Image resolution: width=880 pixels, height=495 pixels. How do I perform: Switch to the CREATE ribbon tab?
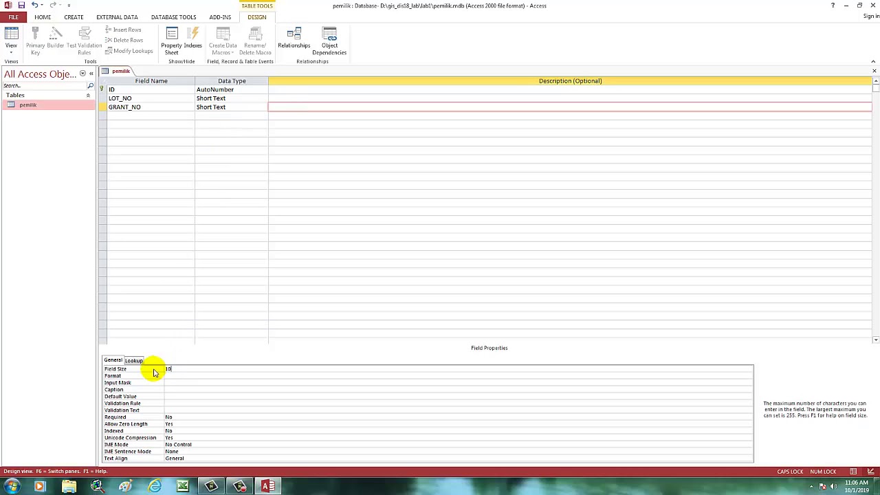pos(74,17)
